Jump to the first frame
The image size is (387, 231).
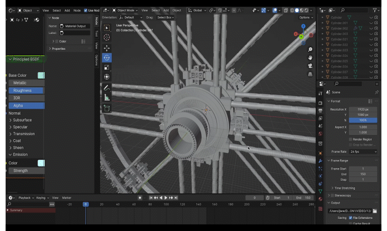coord(151,197)
